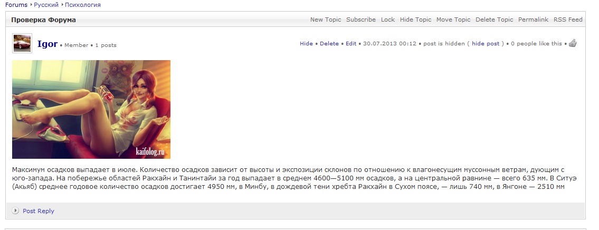Start a New Topic
Screen dimensions: 599x230
326,20
